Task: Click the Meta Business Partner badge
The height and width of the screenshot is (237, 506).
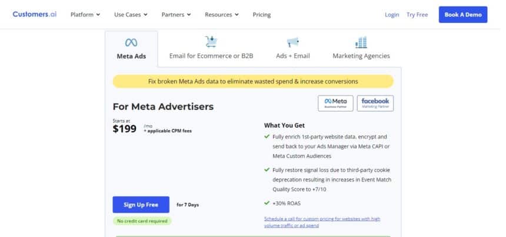Action: (x=335, y=103)
